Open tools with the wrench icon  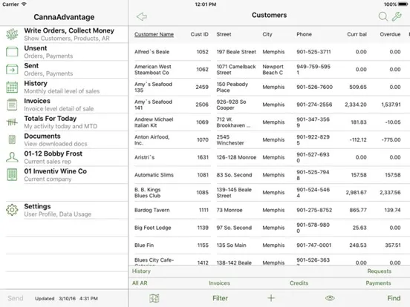click(397, 16)
